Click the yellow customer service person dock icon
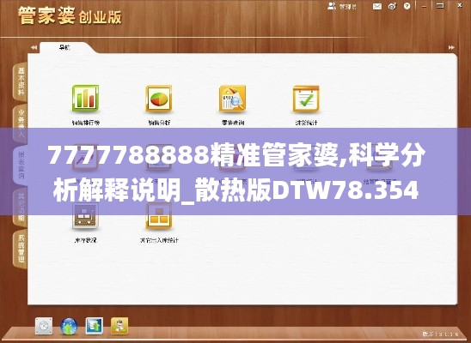This screenshot has height=343, width=471. (x=119, y=326)
